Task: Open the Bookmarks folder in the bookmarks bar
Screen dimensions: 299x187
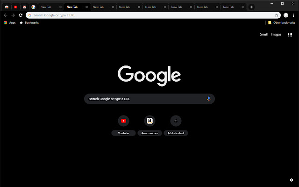Action: tap(29, 23)
